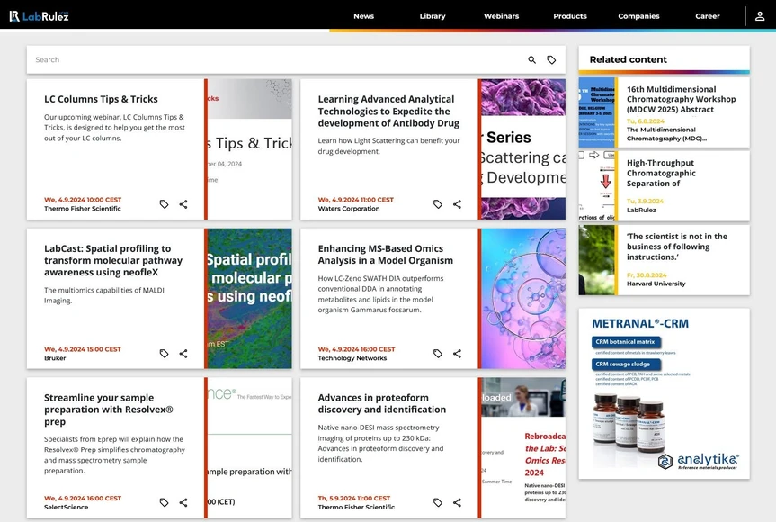Click the LabRulez logo
Viewport: 776px width, 522px height.
[39, 16]
